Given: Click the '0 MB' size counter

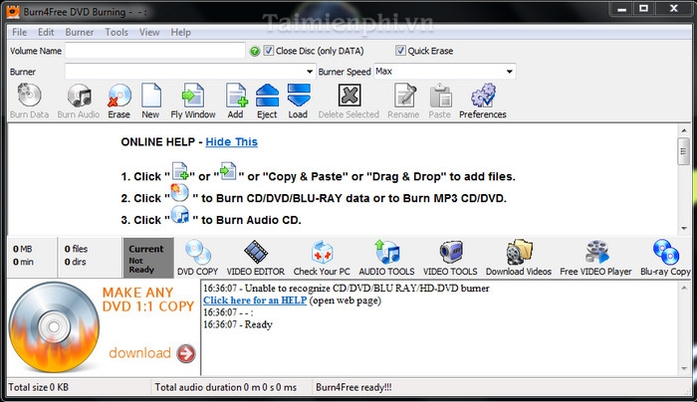Looking at the screenshot, I should point(22,249).
